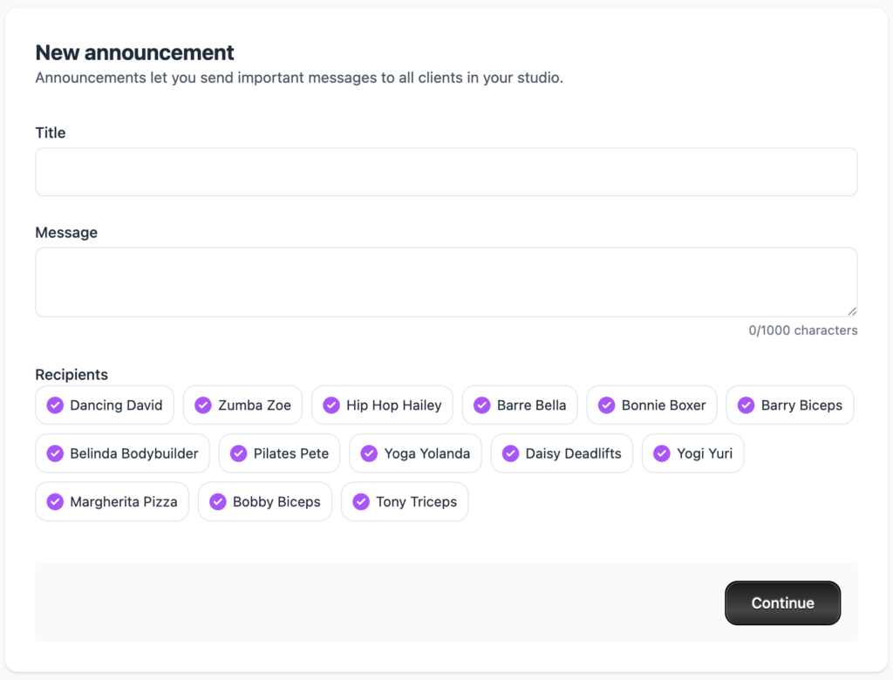This screenshot has width=893, height=680.
Task: Deselect Barry Biceps recipient
Action: (x=790, y=405)
